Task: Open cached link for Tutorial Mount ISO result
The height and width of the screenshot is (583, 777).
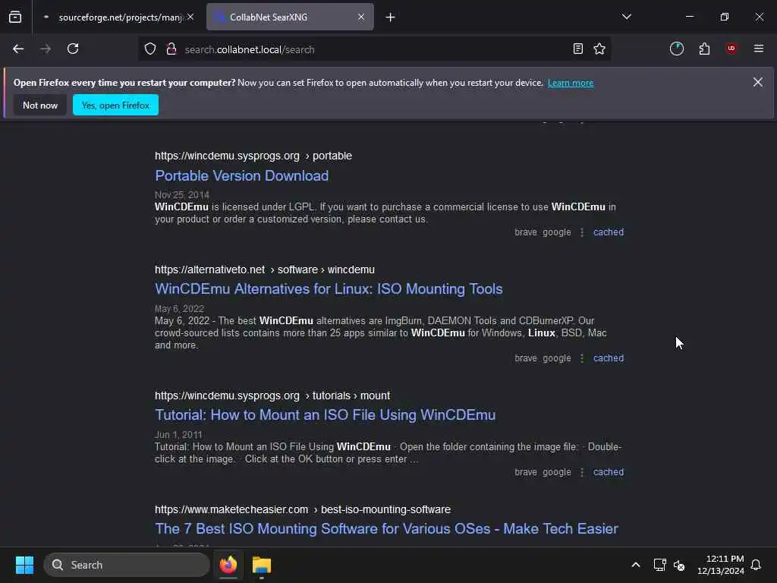Action: pos(609,472)
